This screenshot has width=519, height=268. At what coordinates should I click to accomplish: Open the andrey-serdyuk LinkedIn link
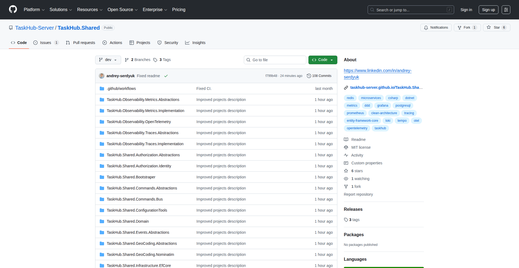[378, 74]
